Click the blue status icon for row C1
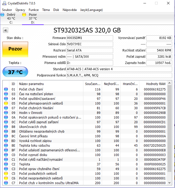 click(6, 159)
